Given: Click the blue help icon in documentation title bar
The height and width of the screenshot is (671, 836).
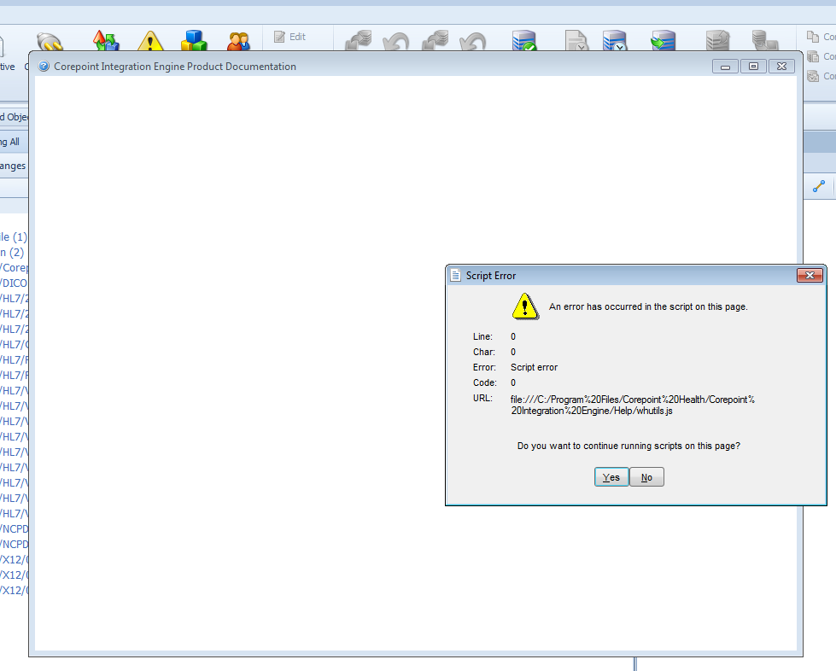Looking at the screenshot, I should 44,67.
